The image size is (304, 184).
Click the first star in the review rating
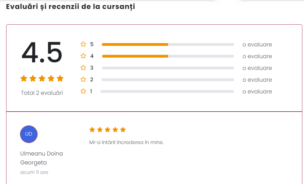click(x=92, y=130)
